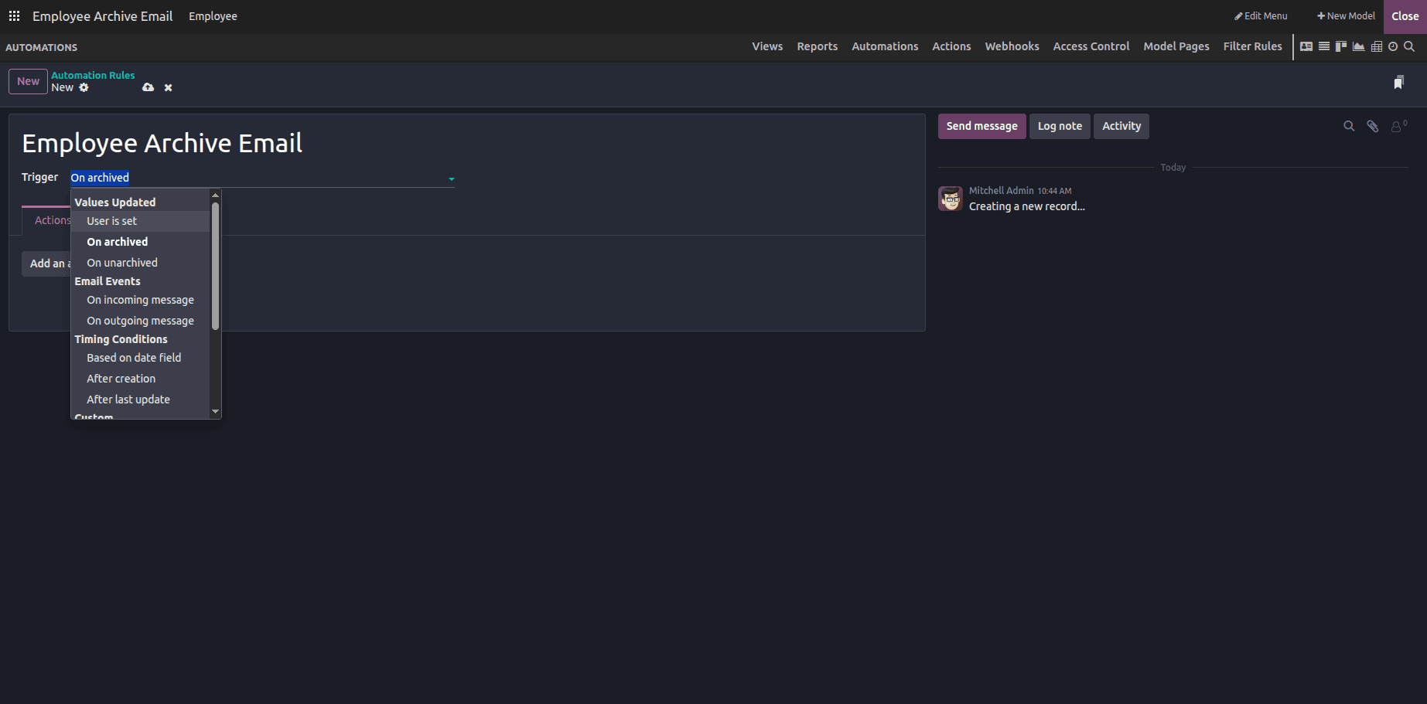1427x704 pixels.
Task: Click the discard changes X icon
Action: [x=168, y=87]
